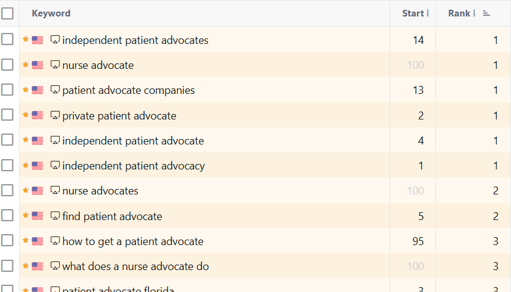Click US flag icon beside nurse advocate
Viewport: 511px width, 292px height.
pyautogui.click(x=38, y=65)
